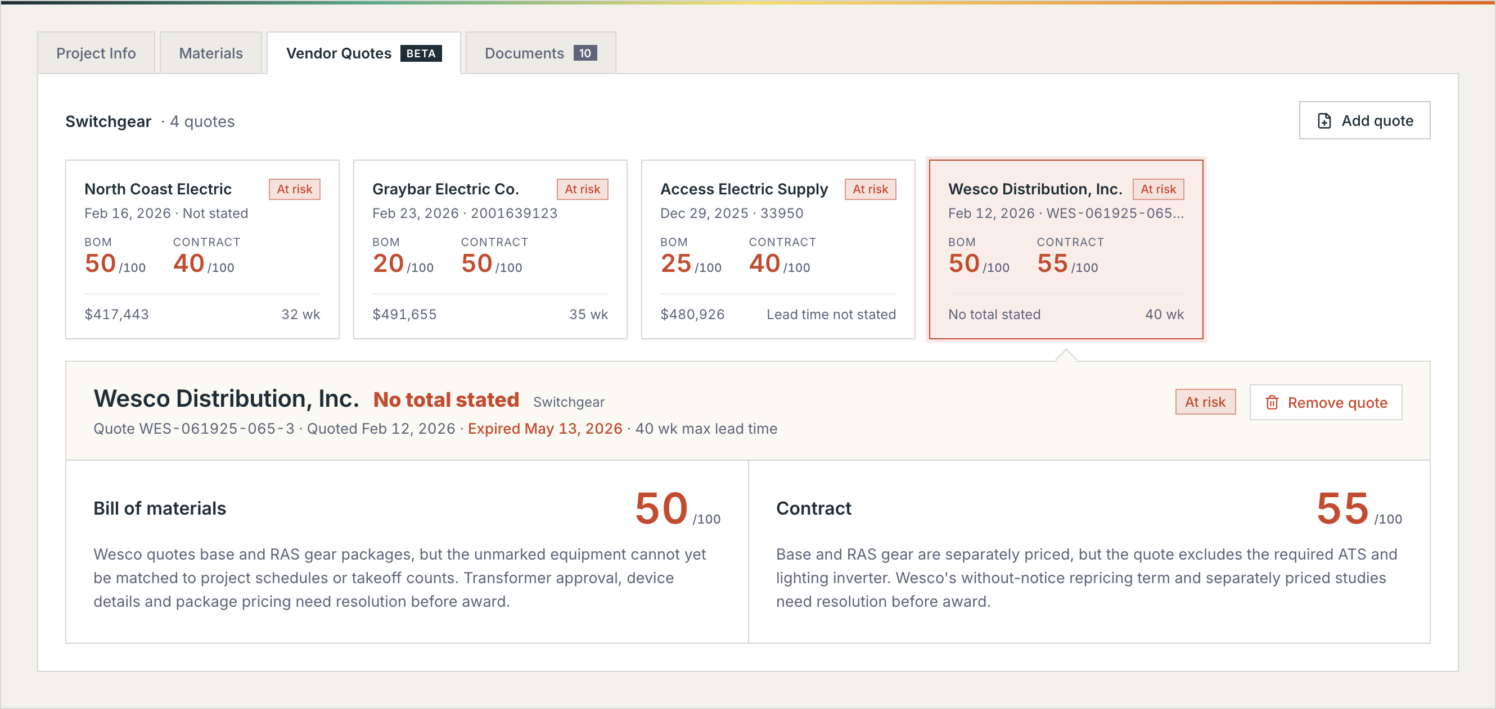The height and width of the screenshot is (709, 1496).
Task: Click the Switchgear label in detail header
Action: 569,402
